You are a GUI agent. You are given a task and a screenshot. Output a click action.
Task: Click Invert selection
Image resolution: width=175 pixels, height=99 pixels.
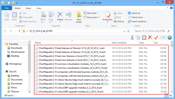[137, 22]
